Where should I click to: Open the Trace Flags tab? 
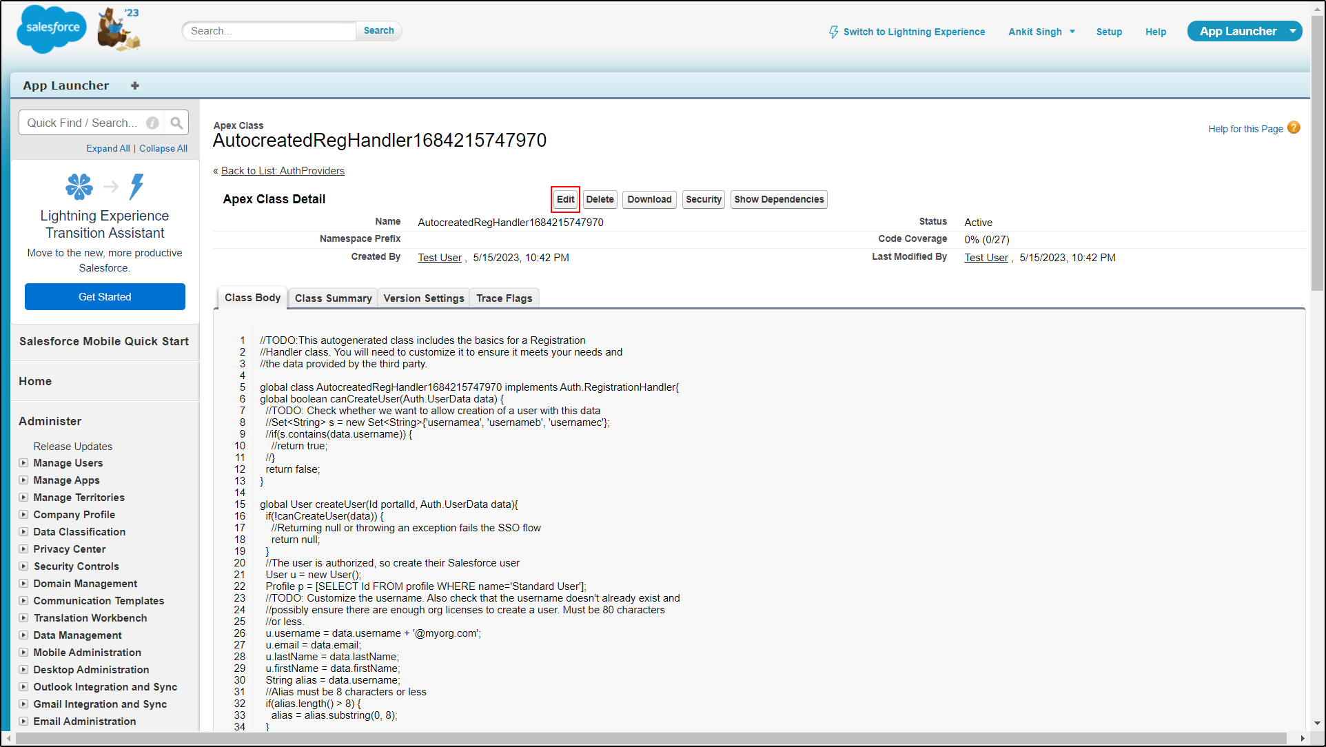pyautogui.click(x=504, y=298)
